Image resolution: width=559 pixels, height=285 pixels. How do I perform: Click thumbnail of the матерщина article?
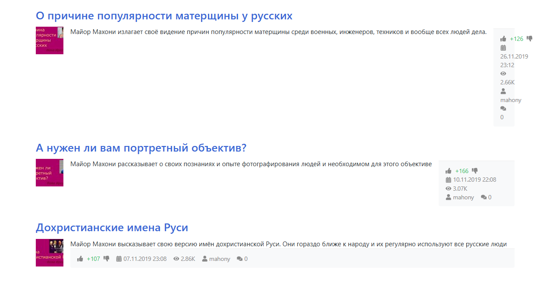[x=50, y=40]
